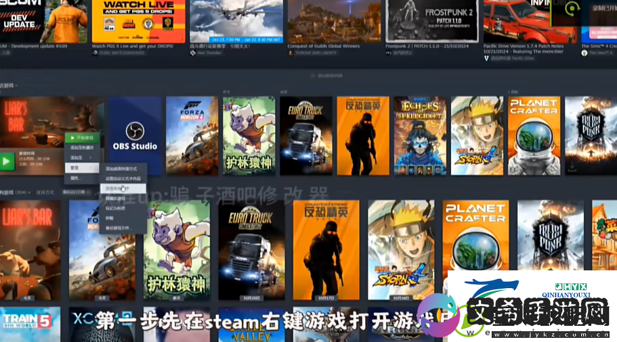Expand the 添加至 submenu arrow
This screenshot has height=342, width=617.
91,158
